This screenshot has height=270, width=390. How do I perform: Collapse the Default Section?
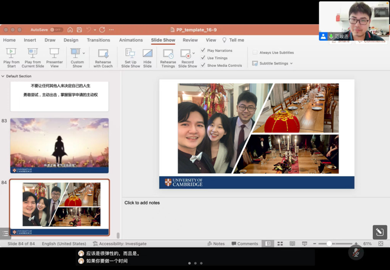pyautogui.click(x=3, y=76)
